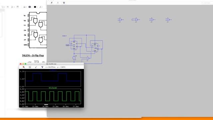
Task: Open the Sign dropdown in markup toolbar
Action: [x=13, y=7]
